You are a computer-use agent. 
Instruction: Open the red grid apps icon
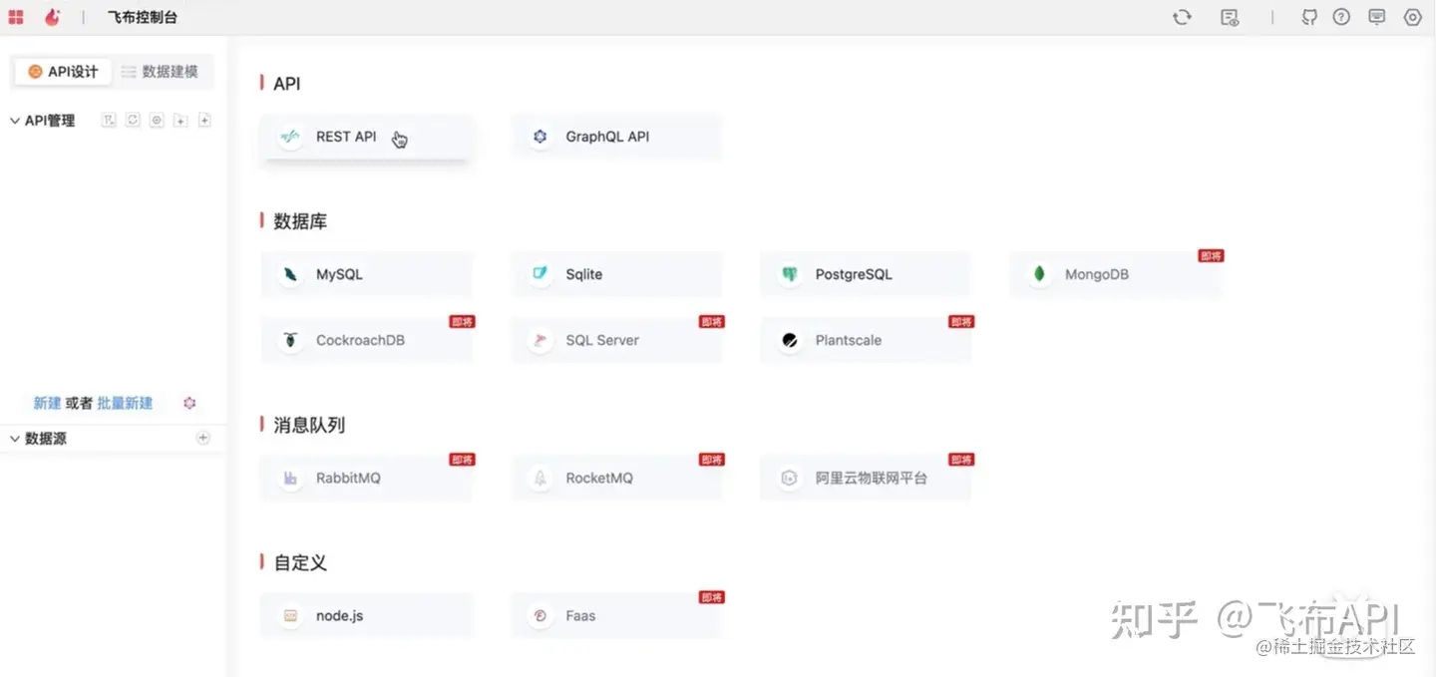coord(16,17)
